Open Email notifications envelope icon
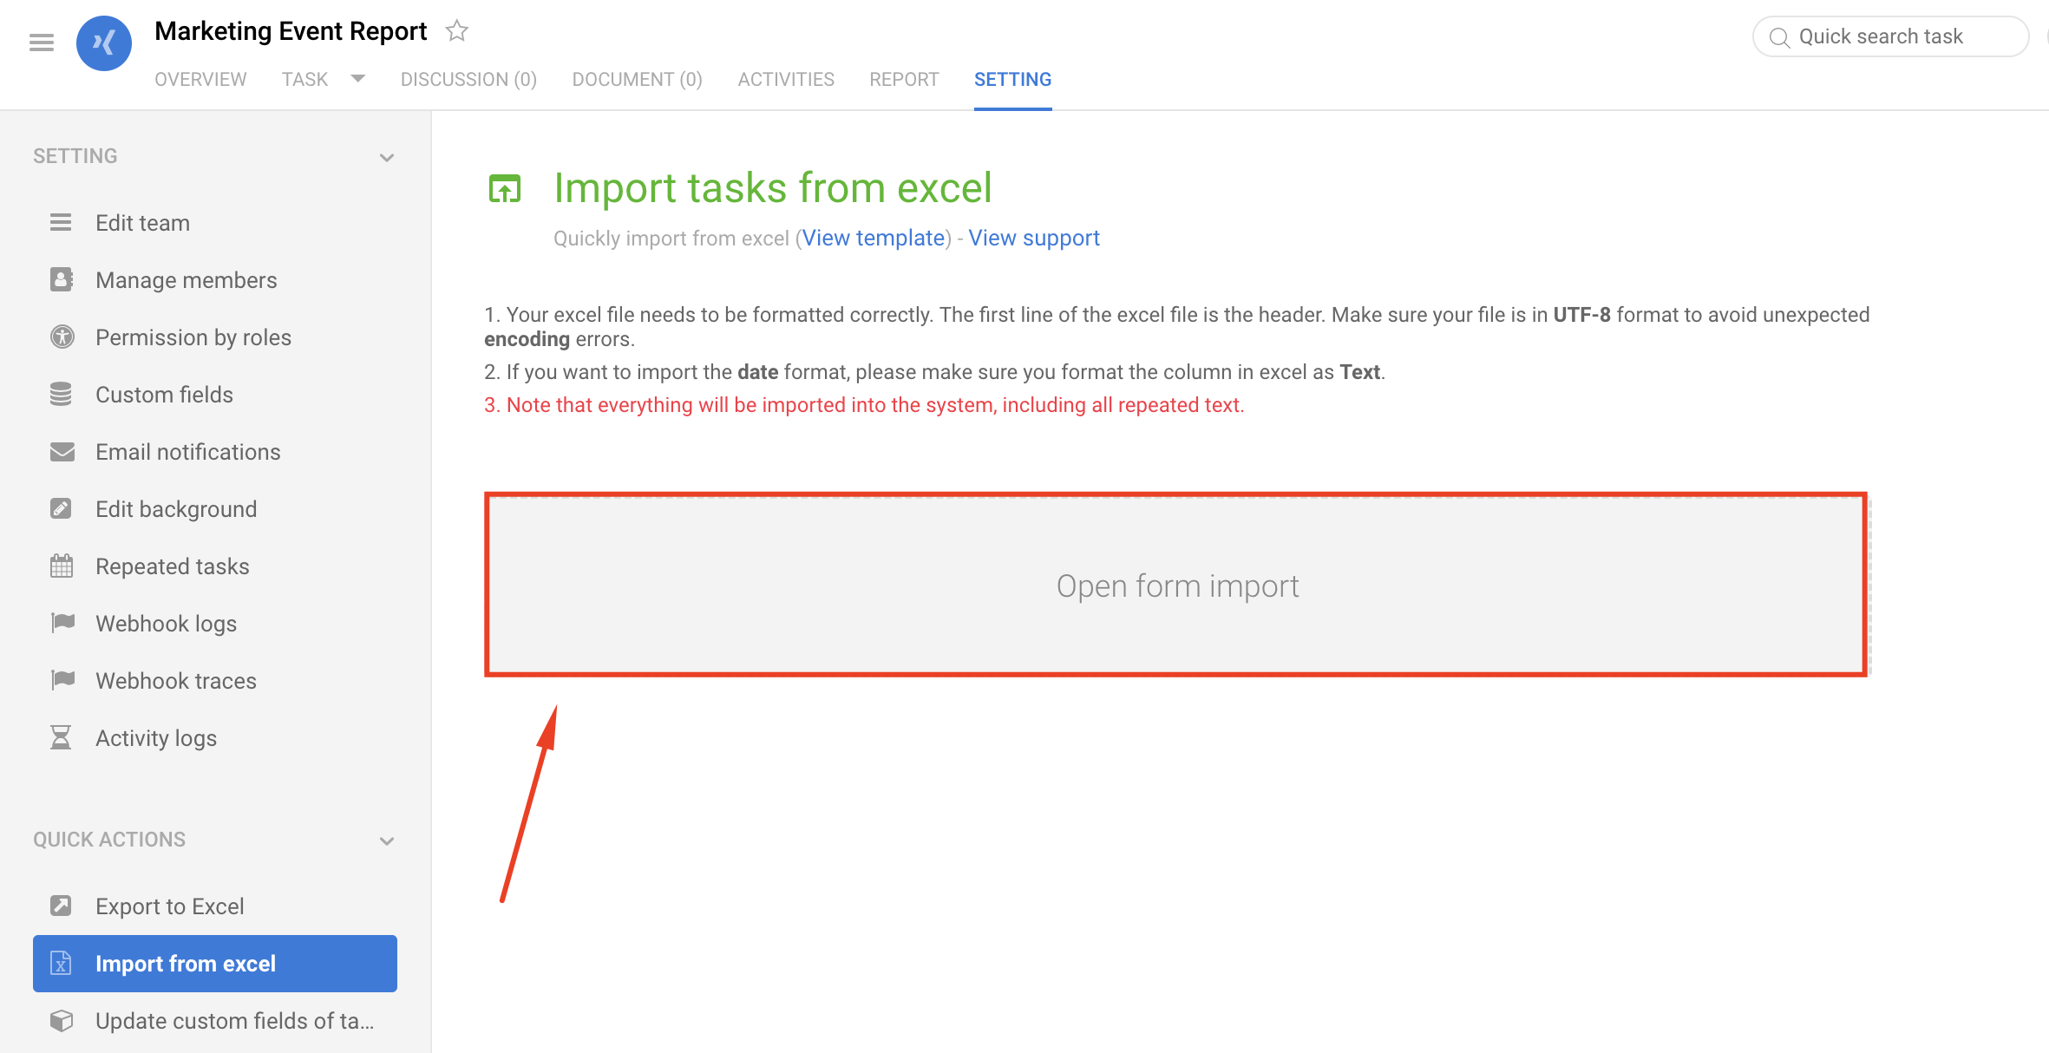 point(62,451)
